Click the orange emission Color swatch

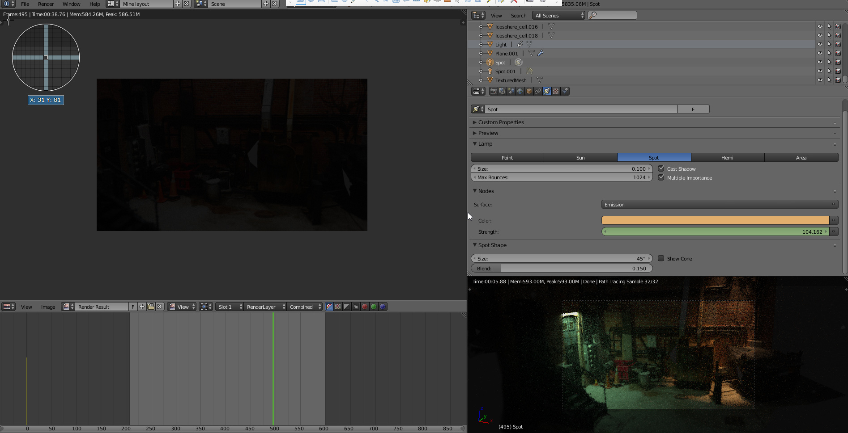[x=715, y=220]
